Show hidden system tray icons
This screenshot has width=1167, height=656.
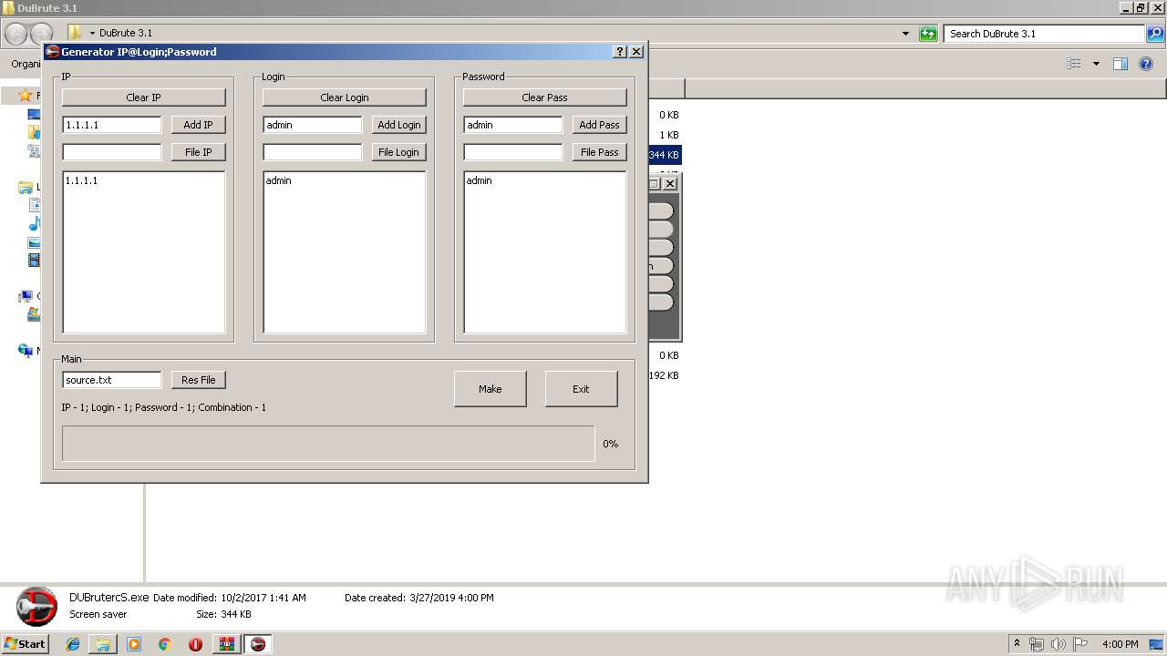(1017, 643)
